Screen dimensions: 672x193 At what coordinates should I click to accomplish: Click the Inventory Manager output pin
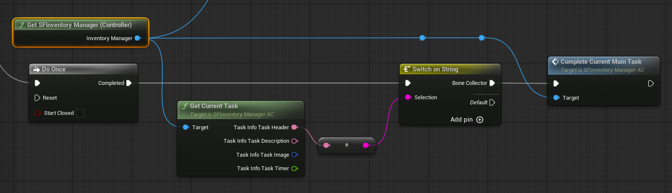(x=138, y=38)
